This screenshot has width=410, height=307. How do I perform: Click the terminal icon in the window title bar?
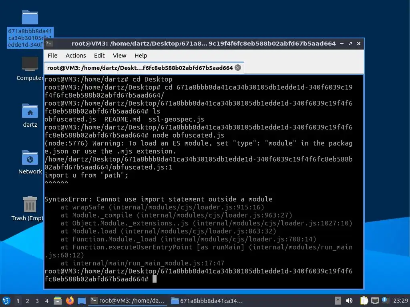[x=49, y=44]
